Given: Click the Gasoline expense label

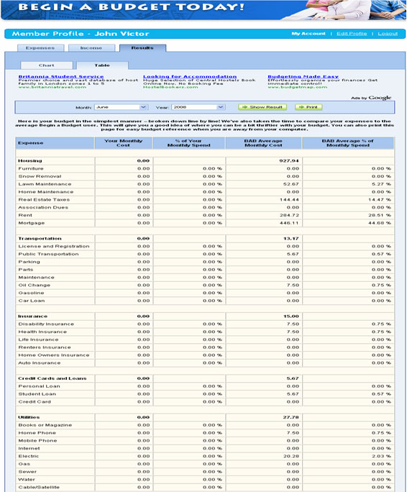Looking at the screenshot, I should pos(31,293).
